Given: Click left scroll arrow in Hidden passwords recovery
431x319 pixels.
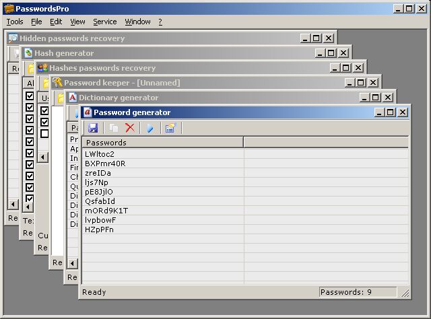Looking at the screenshot, I should (x=13, y=205).
